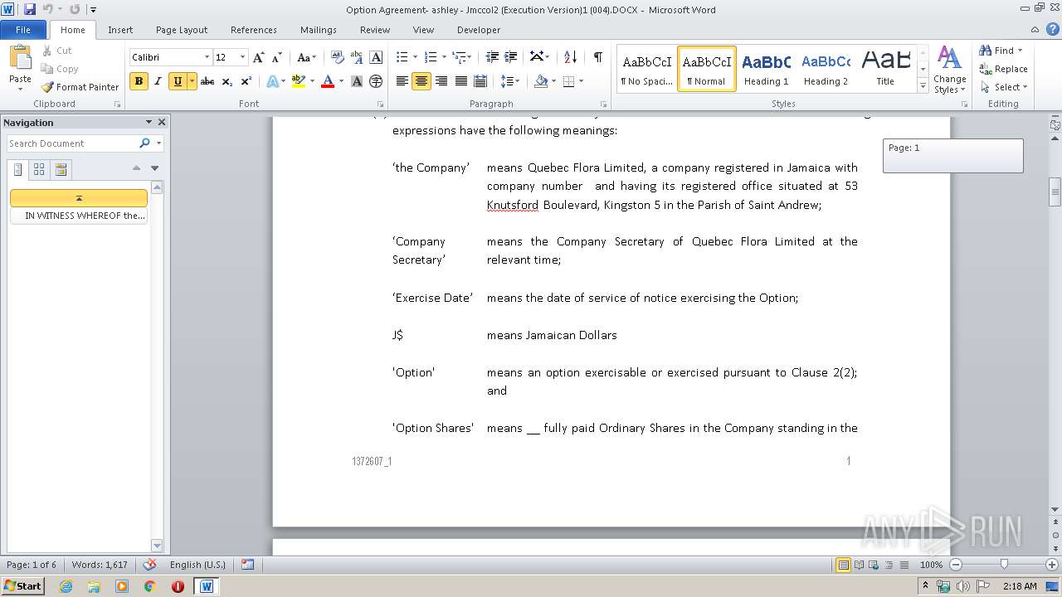Justify paragraph text
Viewport: 1062px width, 597px height.
coord(460,81)
